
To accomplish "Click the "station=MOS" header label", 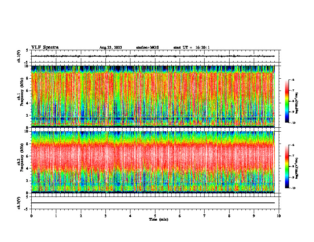I will point(147,47).
